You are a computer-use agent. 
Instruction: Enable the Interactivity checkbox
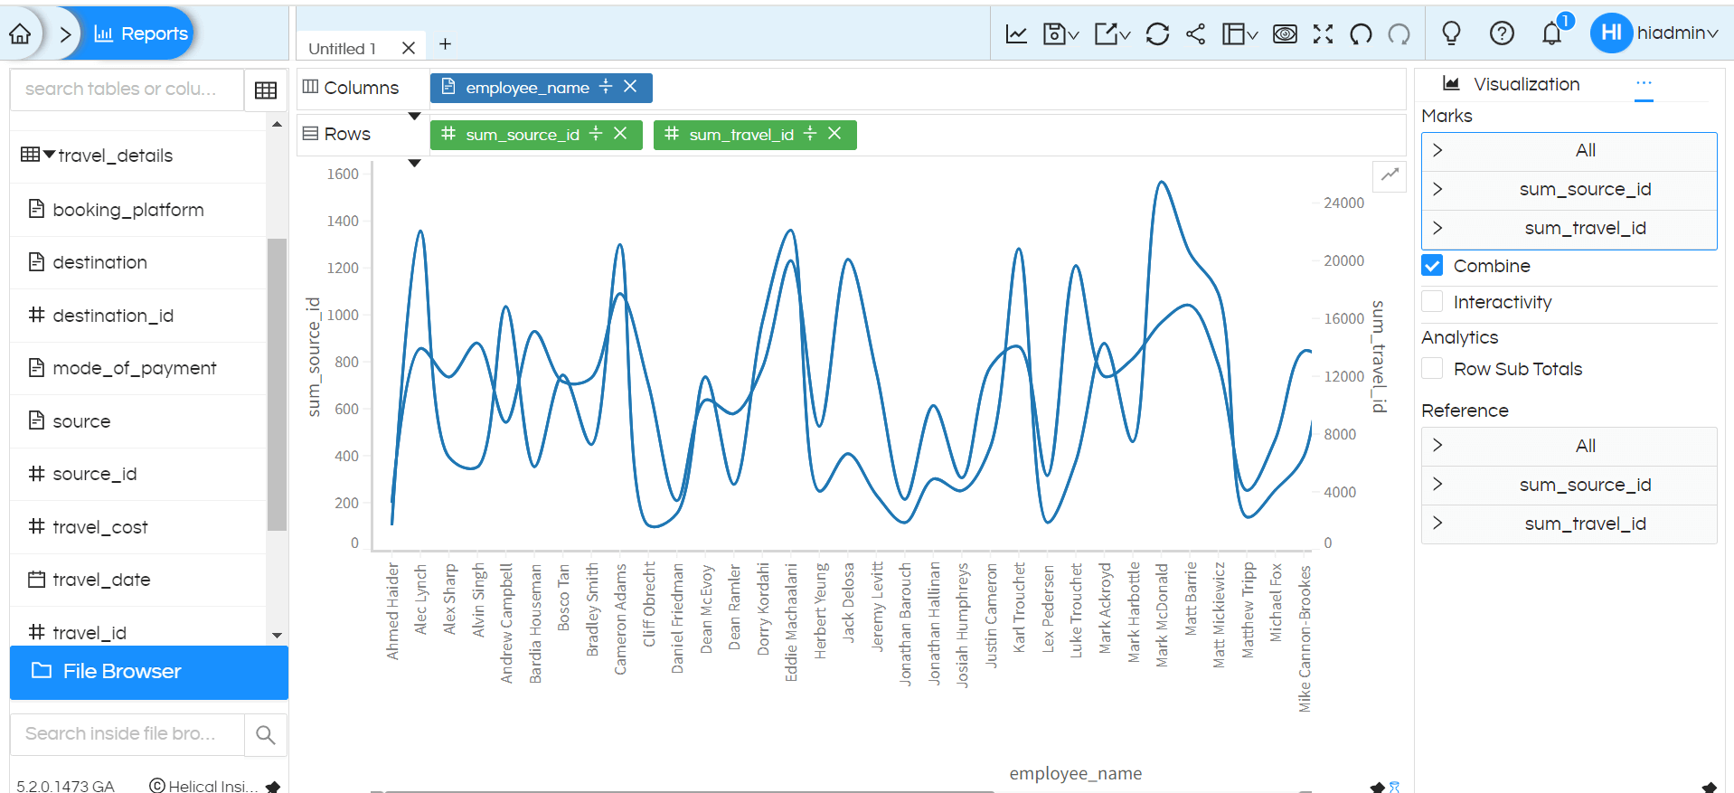1432,301
